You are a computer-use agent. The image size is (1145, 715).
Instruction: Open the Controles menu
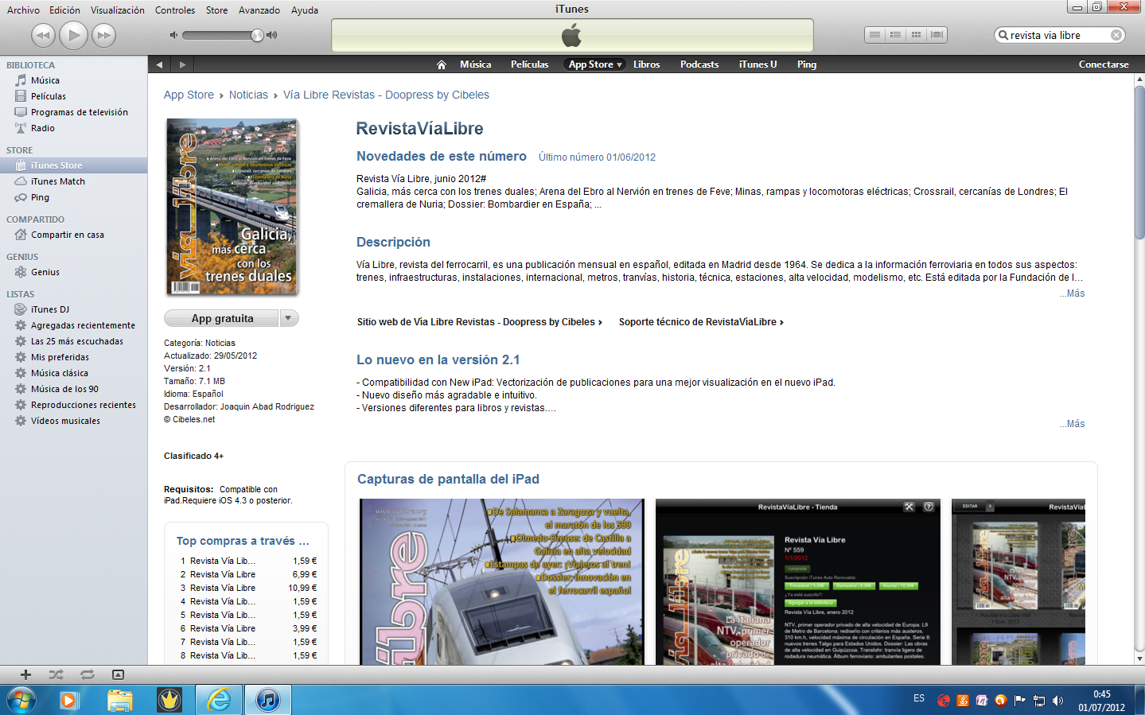[175, 10]
